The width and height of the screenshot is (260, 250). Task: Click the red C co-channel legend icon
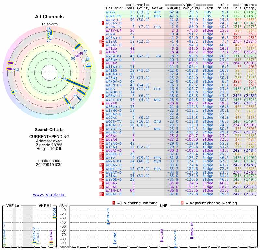114,203
